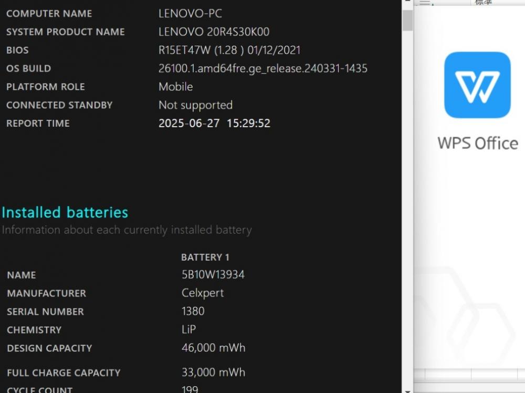525x393 pixels.
Task: Open the 標準 style dropdown
Action: pos(484,2)
